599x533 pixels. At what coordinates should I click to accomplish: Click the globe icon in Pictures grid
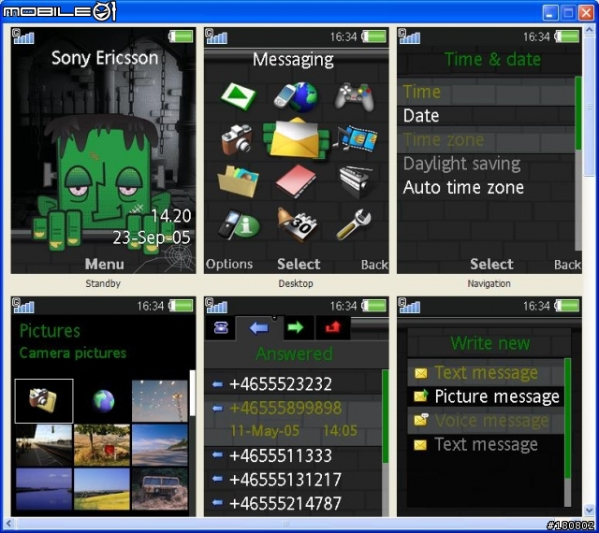click(103, 400)
